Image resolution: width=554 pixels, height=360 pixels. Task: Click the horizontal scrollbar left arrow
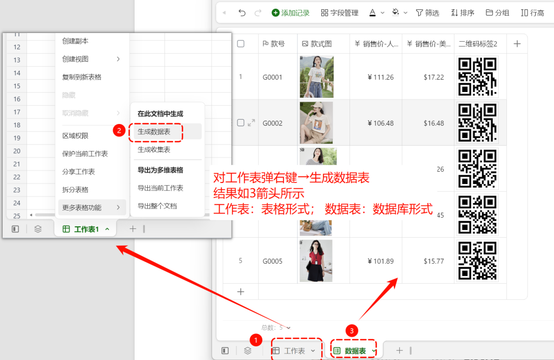(x=31, y=215)
